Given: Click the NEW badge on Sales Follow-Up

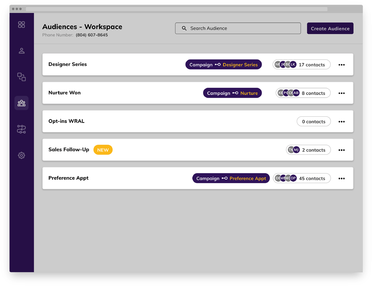Looking at the screenshot, I should (103, 150).
